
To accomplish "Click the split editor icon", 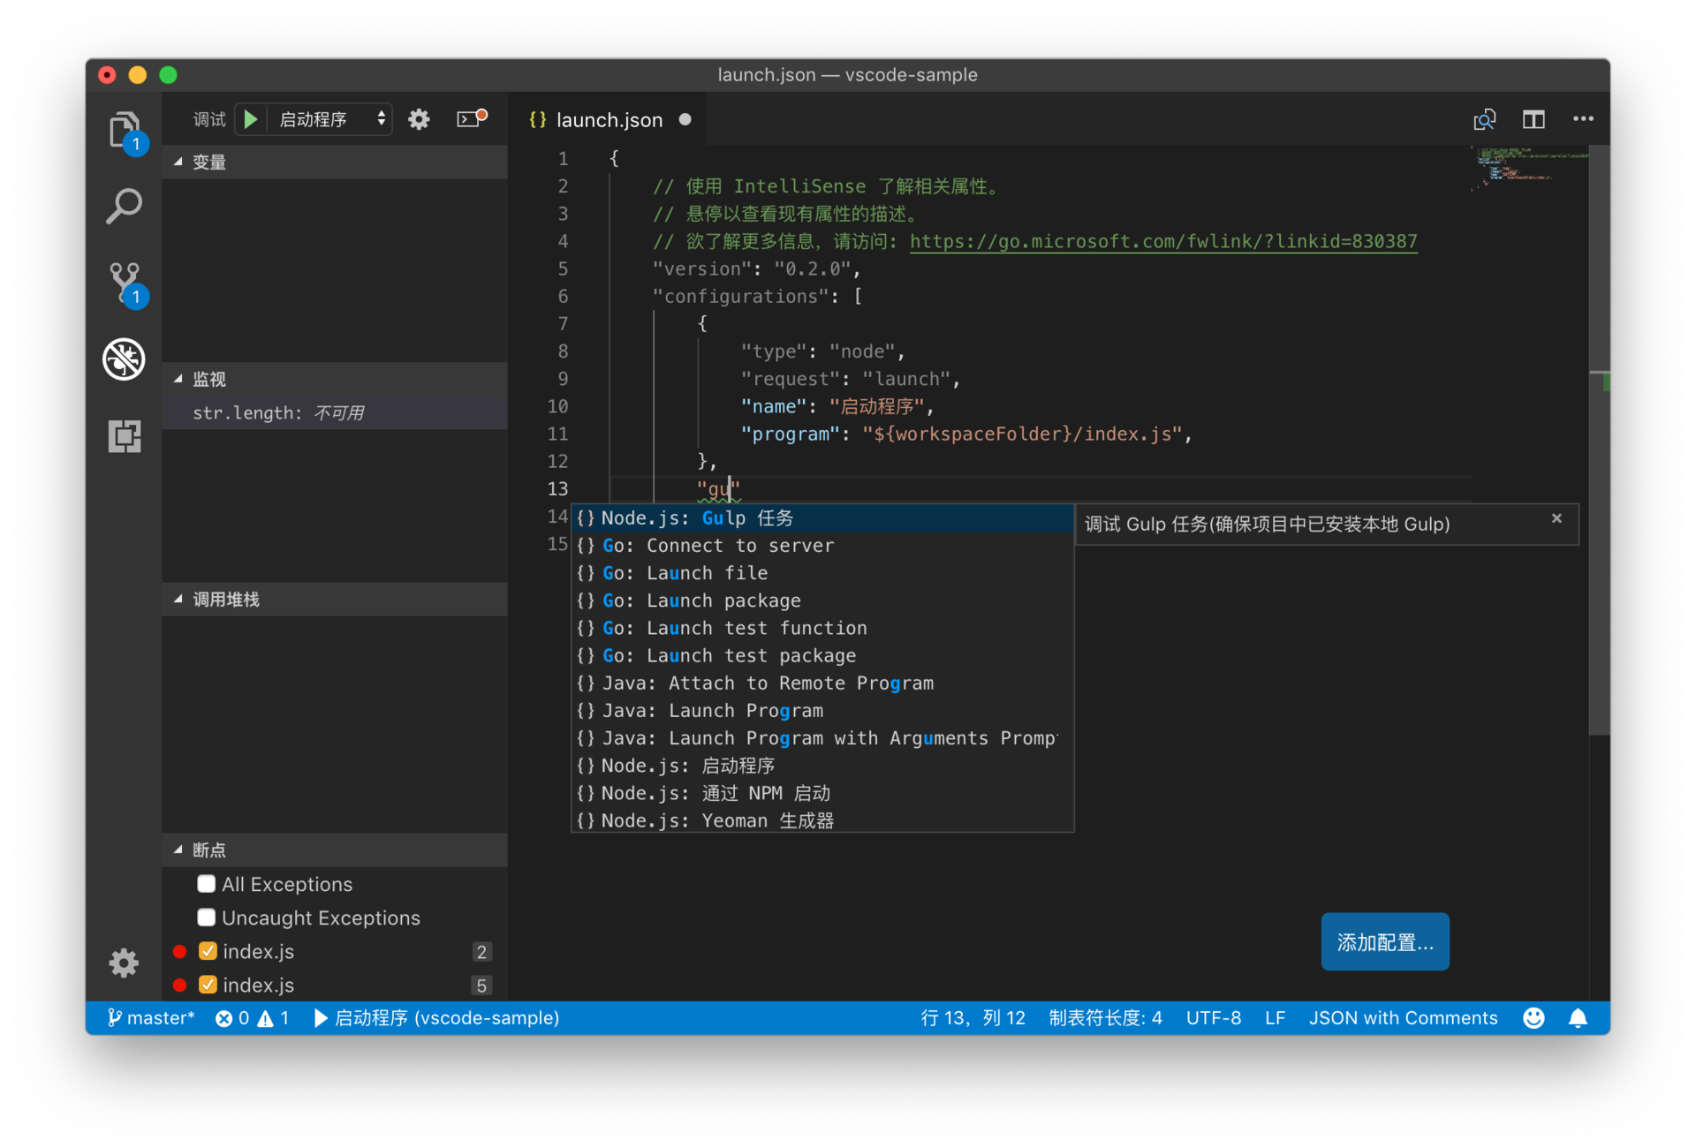I will [x=1533, y=119].
